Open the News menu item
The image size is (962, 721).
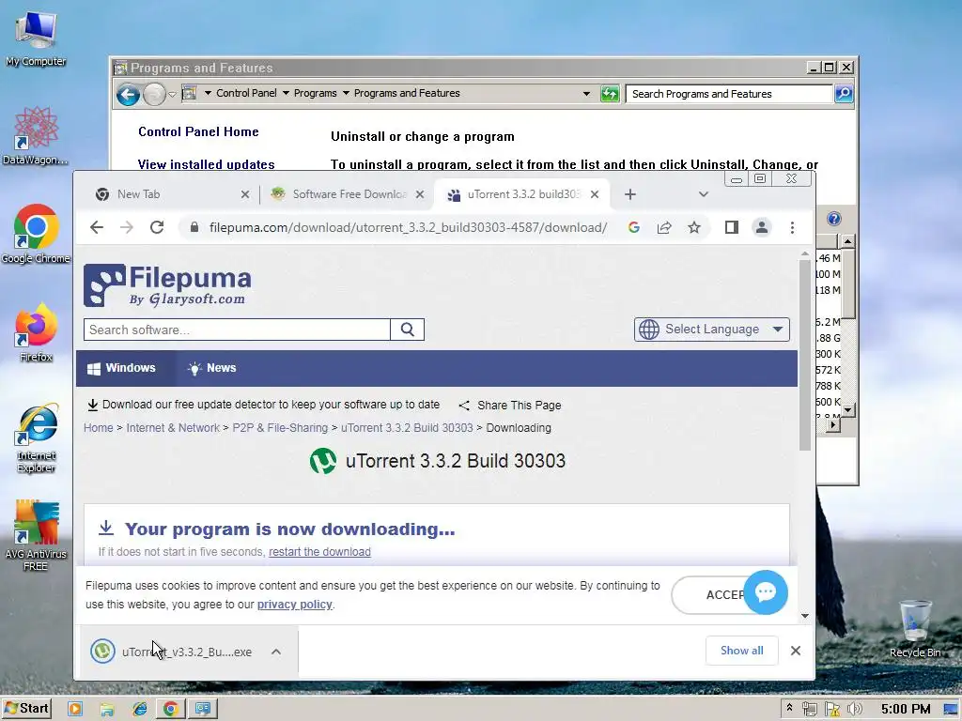pos(211,368)
